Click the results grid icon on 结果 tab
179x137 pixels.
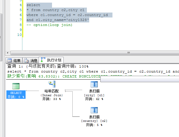pos(10,60)
